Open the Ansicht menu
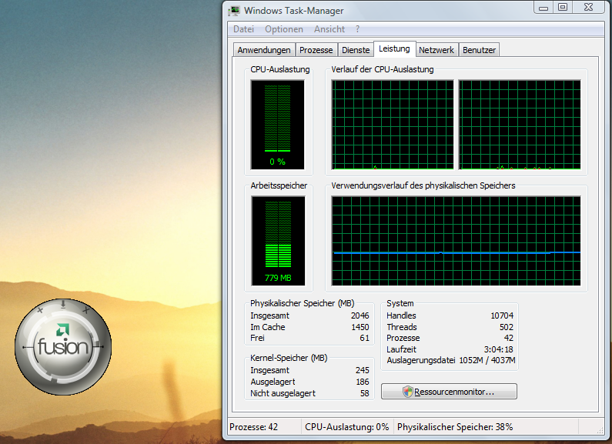The height and width of the screenshot is (444, 612). pos(329,29)
